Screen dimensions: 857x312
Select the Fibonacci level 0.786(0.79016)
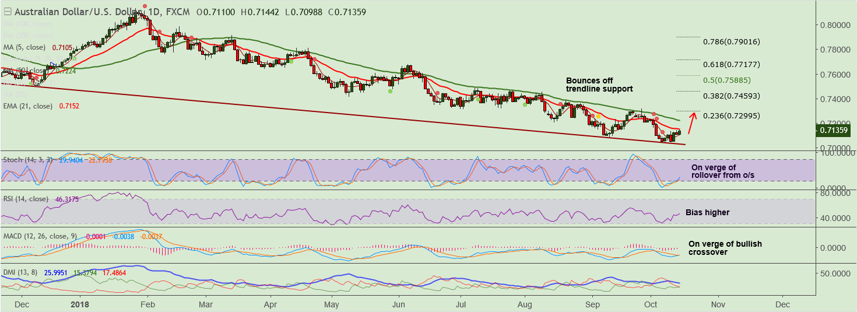pyautogui.click(x=732, y=42)
